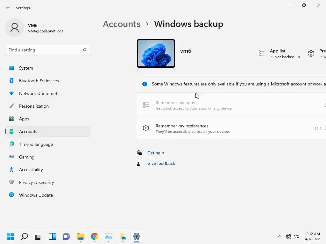Click the vm6 device wallpaper thumbnail

[x=156, y=53]
